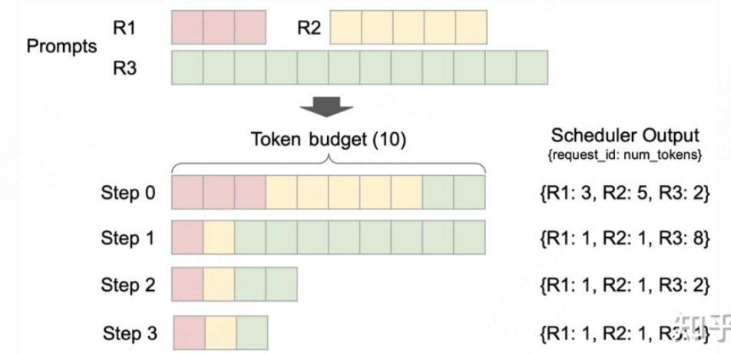Click the {request_id: num_tokens} caption
This screenshot has height=354, width=731.
tap(625, 155)
